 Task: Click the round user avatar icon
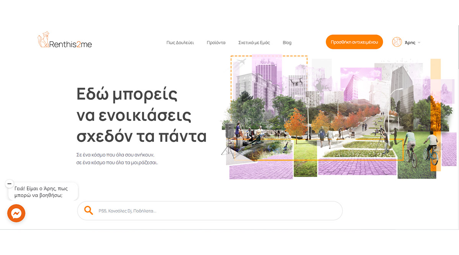coord(397,42)
